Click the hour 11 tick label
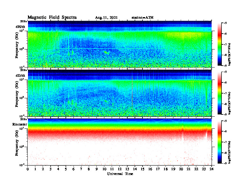Viewport: 252px width, 194px height. click(112, 169)
